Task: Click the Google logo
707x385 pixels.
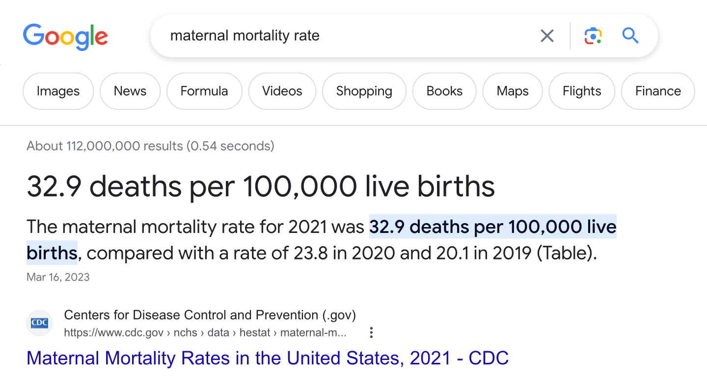Action: click(65, 36)
